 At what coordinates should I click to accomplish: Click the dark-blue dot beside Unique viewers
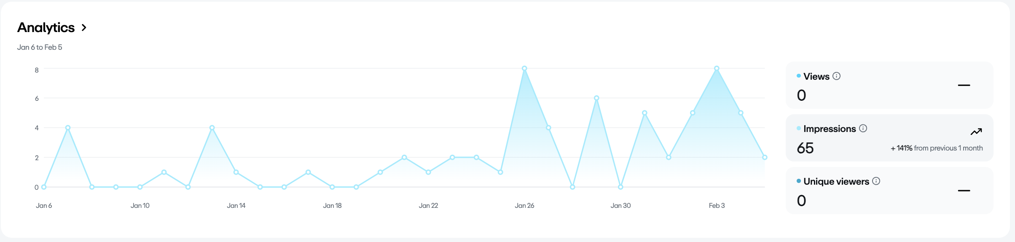pos(798,181)
